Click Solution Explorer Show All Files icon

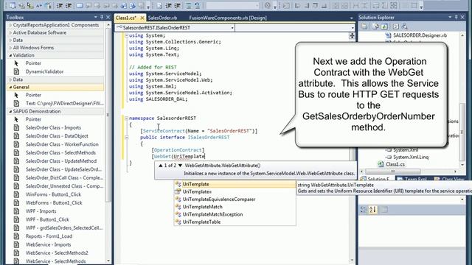pyautogui.click(x=375, y=26)
